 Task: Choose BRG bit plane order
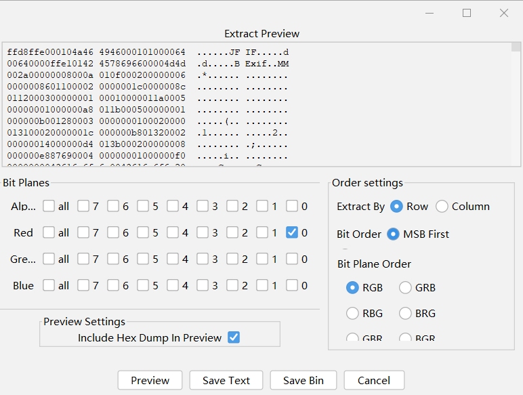(x=405, y=314)
